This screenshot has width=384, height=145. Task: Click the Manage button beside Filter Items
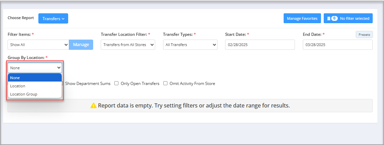[x=81, y=45]
